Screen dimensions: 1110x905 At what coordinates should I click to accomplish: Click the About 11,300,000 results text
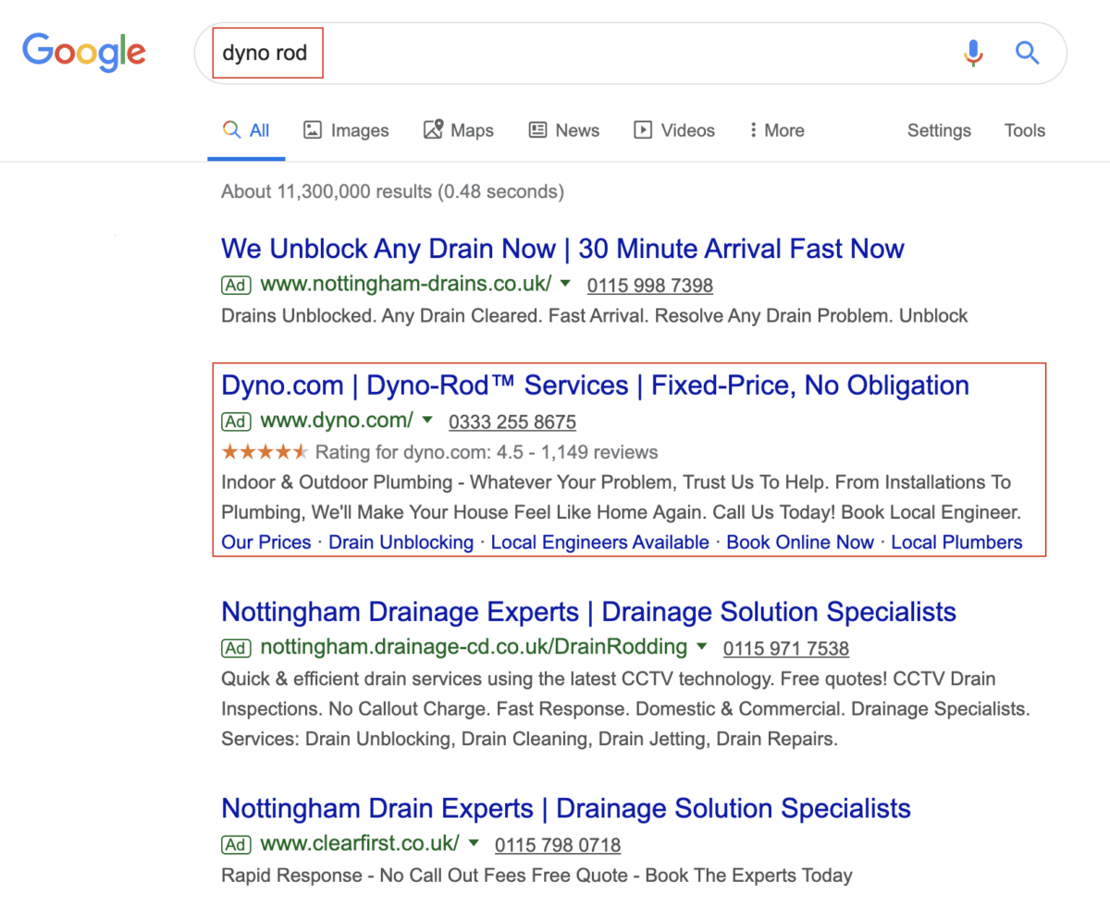pos(392,192)
